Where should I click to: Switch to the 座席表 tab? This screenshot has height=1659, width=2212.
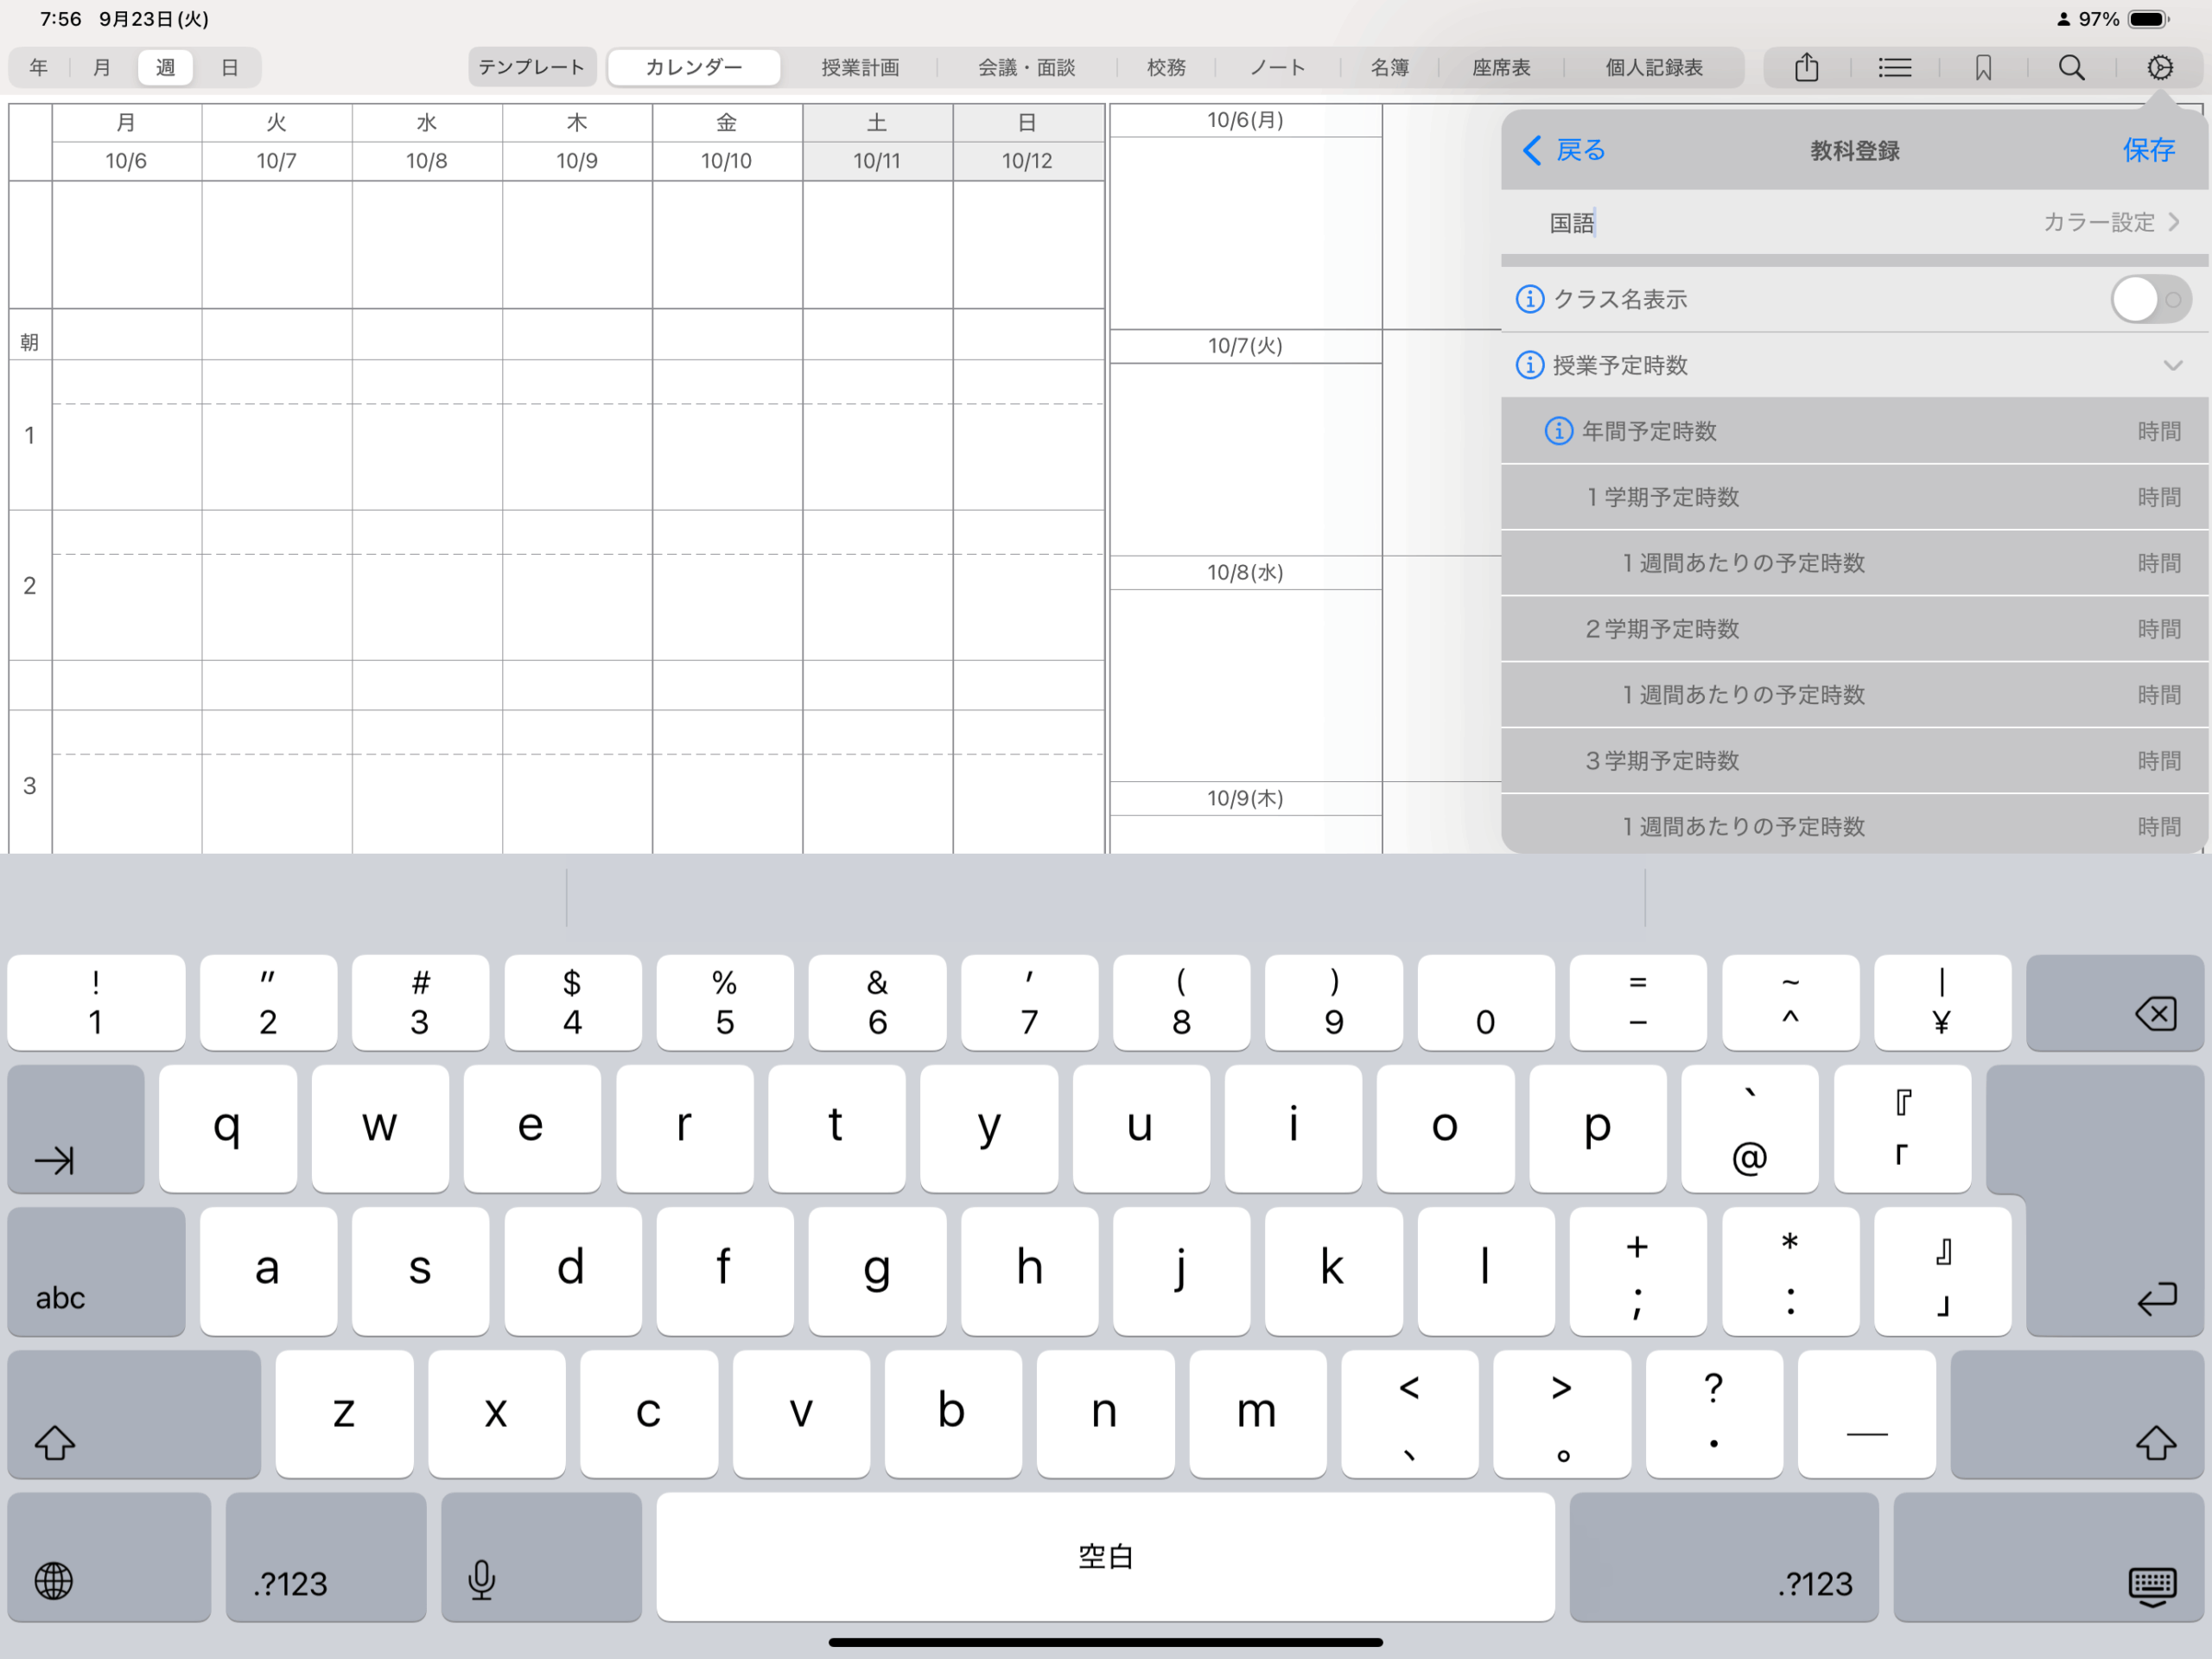pos(1500,68)
